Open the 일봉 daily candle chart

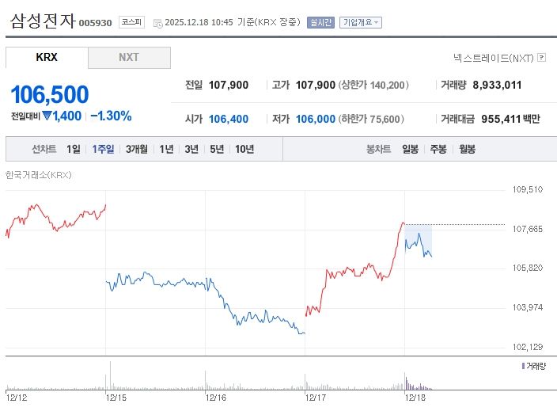(410, 149)
